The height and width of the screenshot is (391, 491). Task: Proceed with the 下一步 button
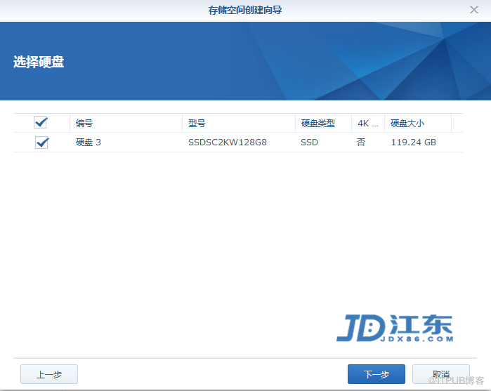pyautogui.click(x=376, y=374)
